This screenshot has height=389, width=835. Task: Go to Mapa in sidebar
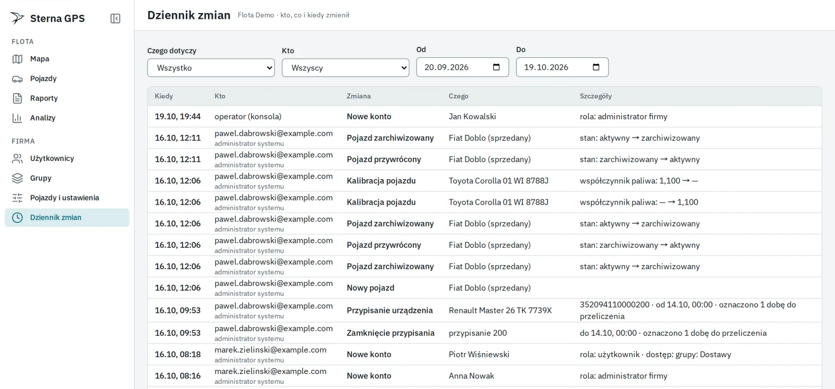pyautogui.click(x=67, y=59)
